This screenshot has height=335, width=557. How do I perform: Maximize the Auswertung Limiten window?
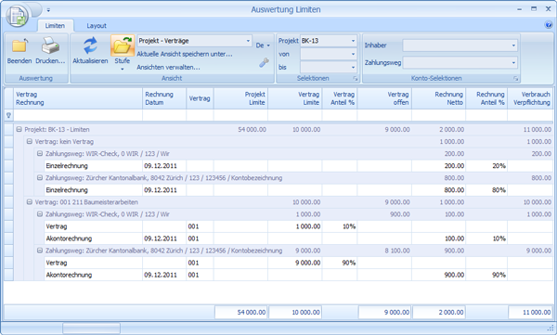(534, 9)
